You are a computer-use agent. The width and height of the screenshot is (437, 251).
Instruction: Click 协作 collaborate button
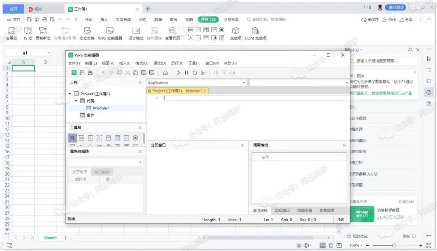[389, 19]
